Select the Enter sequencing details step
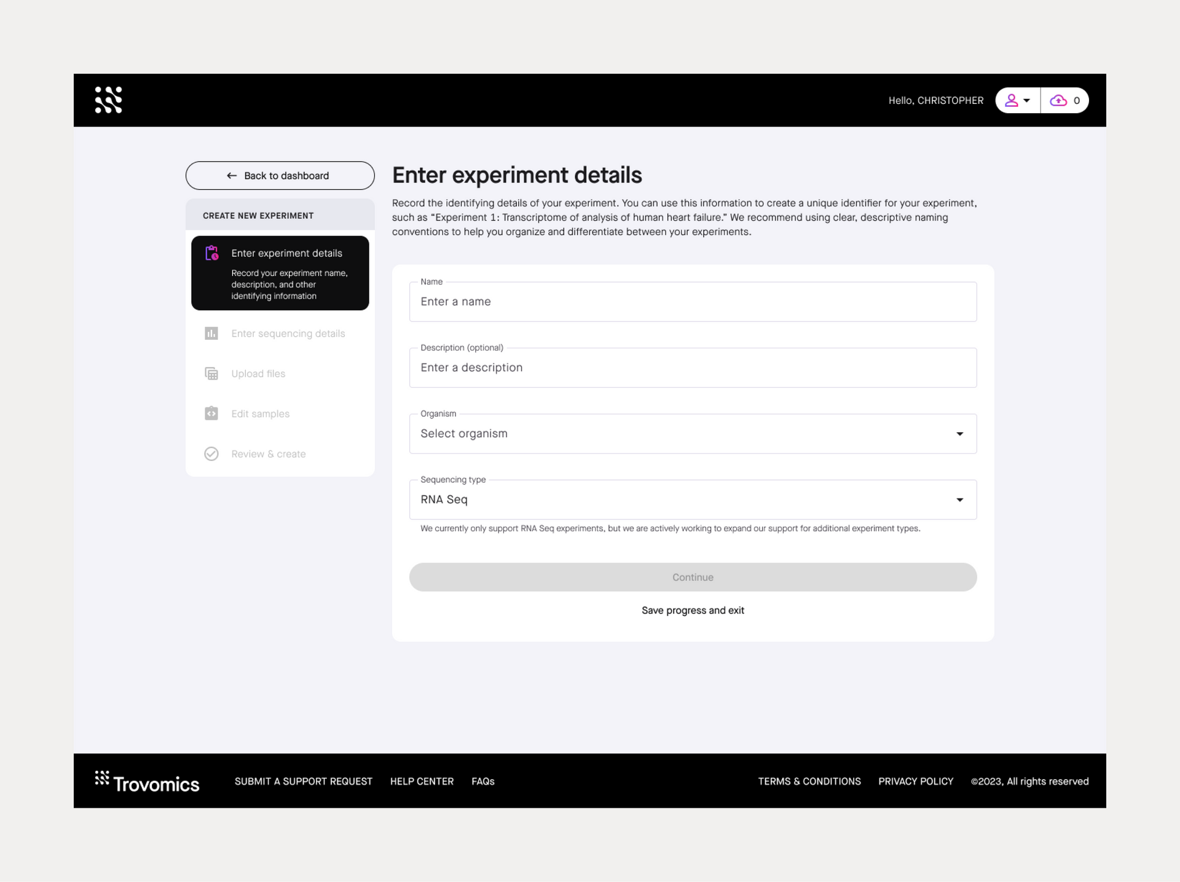 click(x=280, y=333)
